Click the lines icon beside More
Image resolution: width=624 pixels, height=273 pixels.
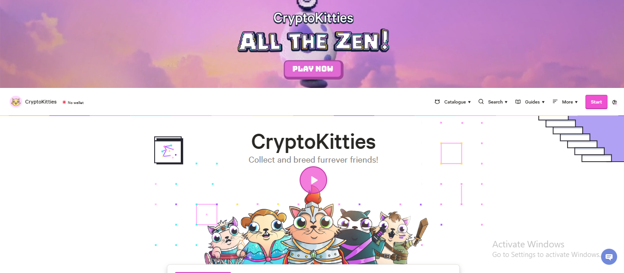555,102
